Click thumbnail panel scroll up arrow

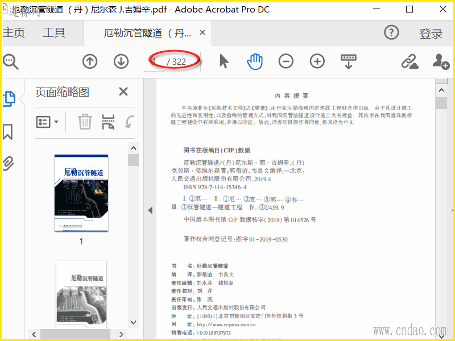click(x=133, y=148)
